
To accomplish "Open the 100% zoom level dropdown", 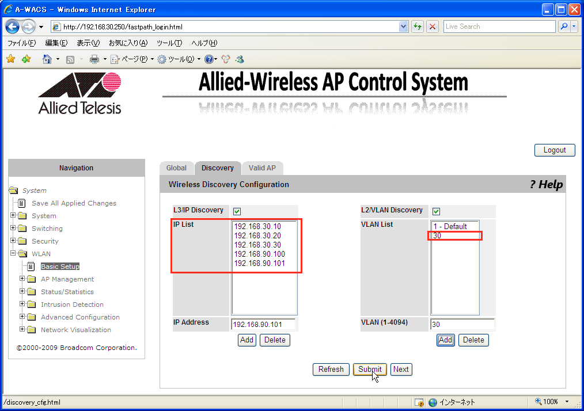I will pyautogui.click(x=567, y=402).
